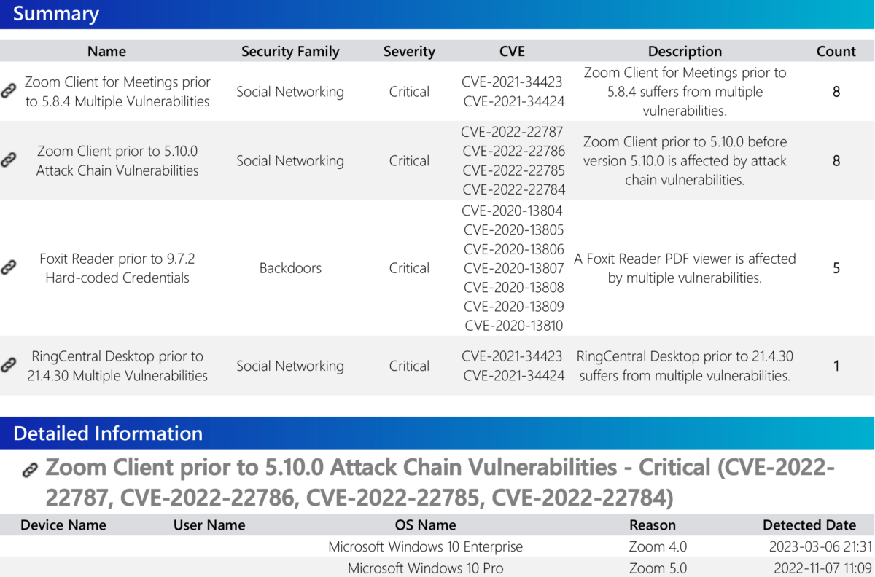Click link icon before the Detailed Information vulnerability heading

tap(30, 470)
